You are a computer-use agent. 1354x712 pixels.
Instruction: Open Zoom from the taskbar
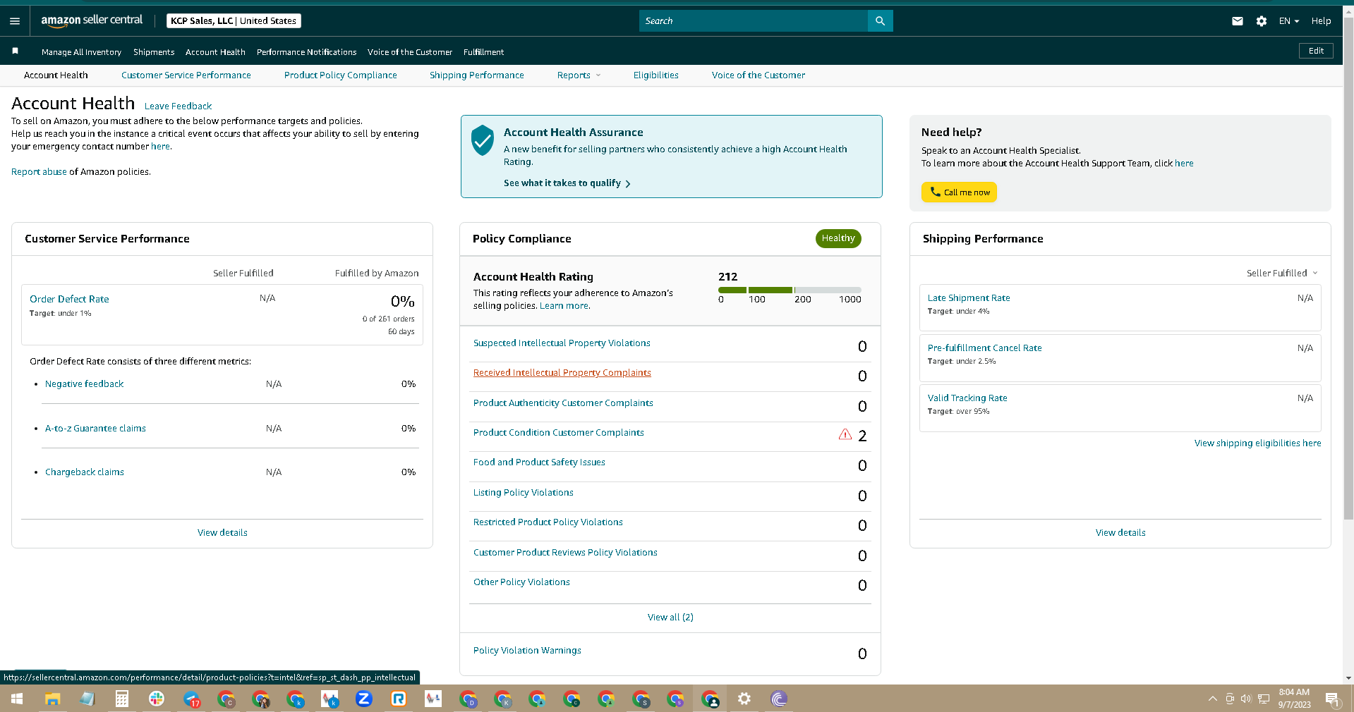[363, 699]
